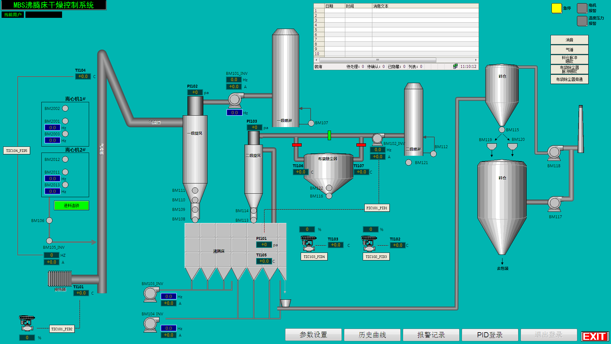Open the TIC102_PID3 control valve icon

369,244
